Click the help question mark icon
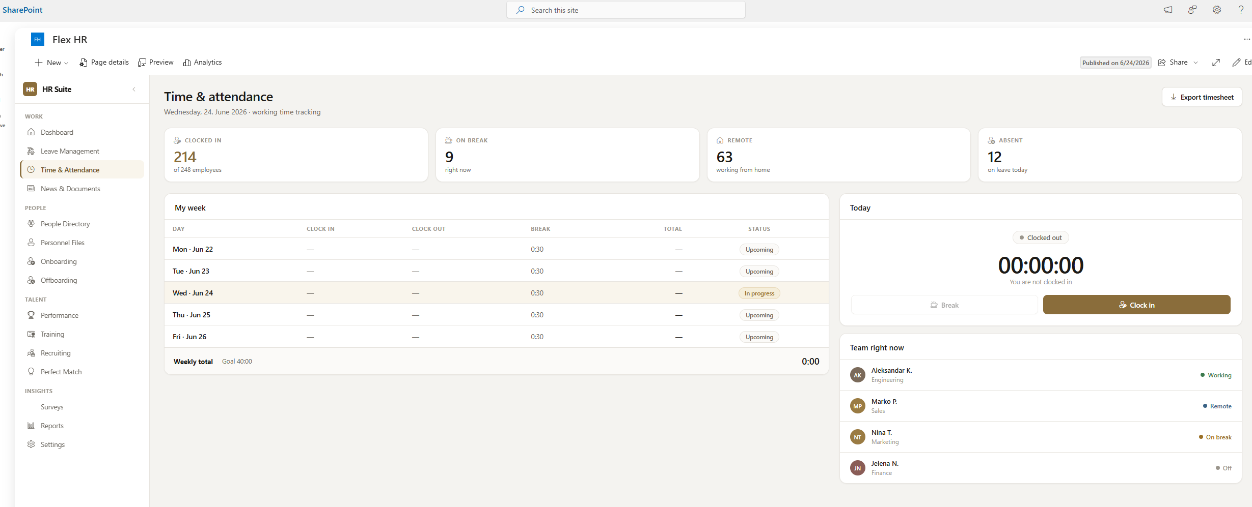The image size is (1252, 507). (1241, 10)
